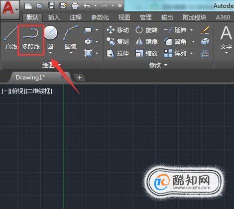
Task: Open the 延伸 extend dropdown arrow
Action: 191,30
